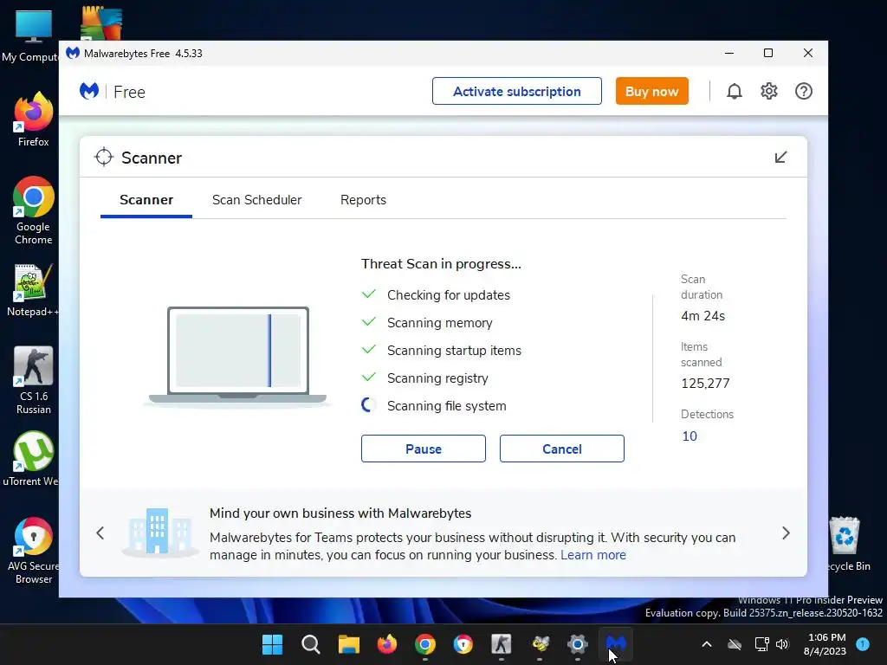887x665 pixels.
Task: Show previous promotional banner
Action: tap(100, 533)
